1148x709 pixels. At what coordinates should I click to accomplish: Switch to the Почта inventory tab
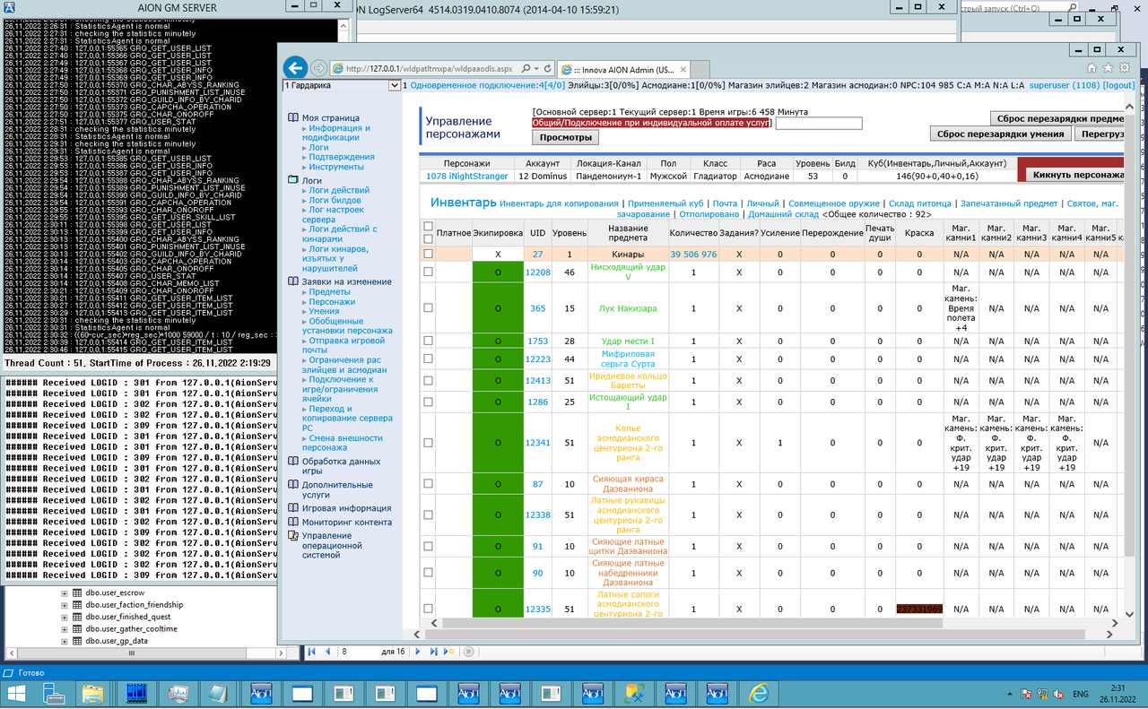(726, 203)
